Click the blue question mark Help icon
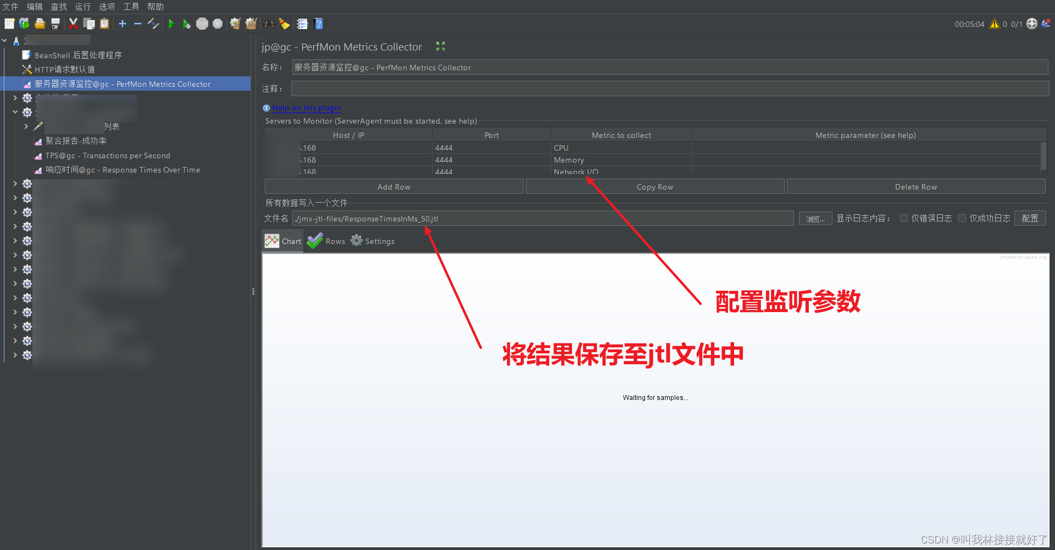Viewport: 1055px width, 550px height. [x=318, y=24]
